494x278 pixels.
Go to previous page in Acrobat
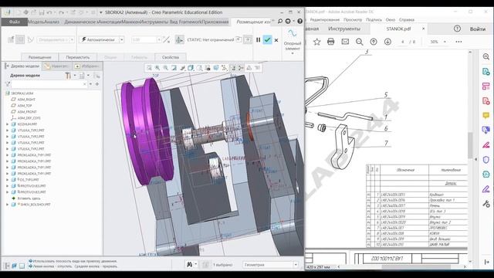[x=374, y=42]
